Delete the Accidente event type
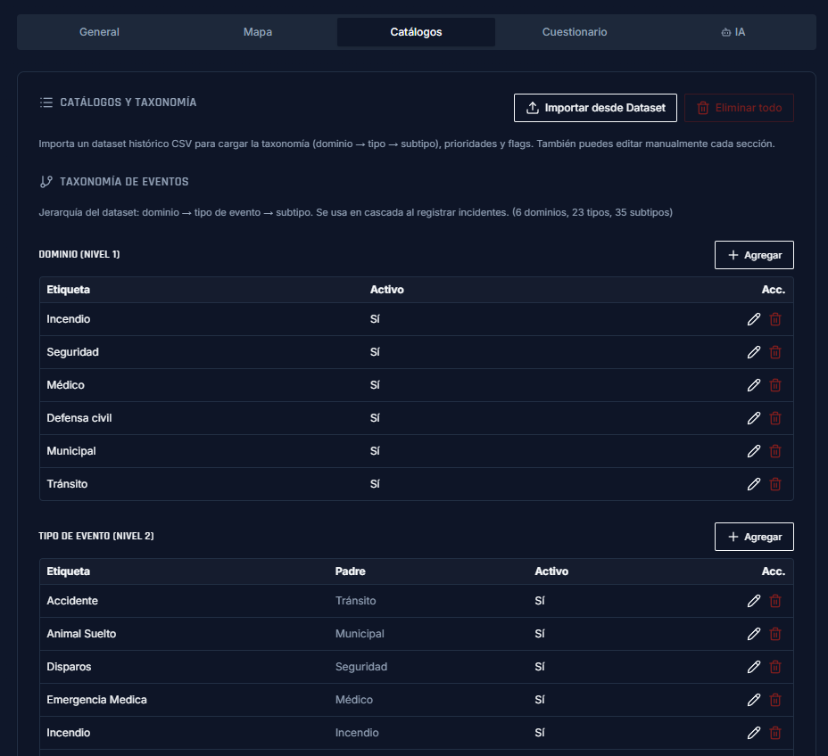The width and height of the screenshot is (828, 756). tap(775, 601)
